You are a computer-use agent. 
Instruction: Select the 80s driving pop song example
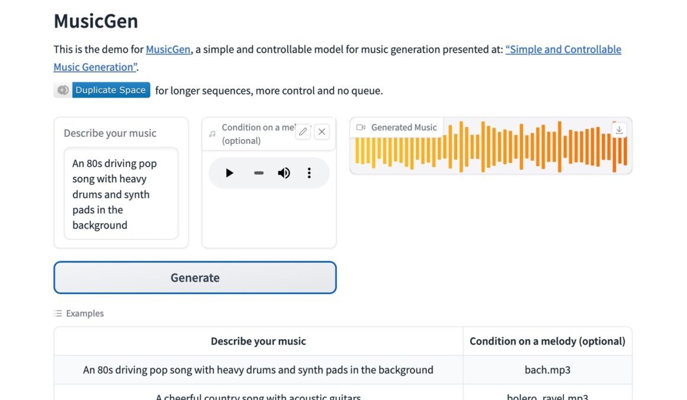(258, 370)
